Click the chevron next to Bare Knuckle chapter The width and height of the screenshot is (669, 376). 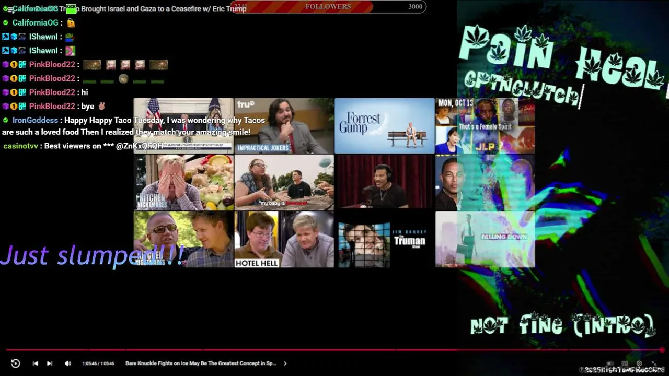tap(285, 363)
